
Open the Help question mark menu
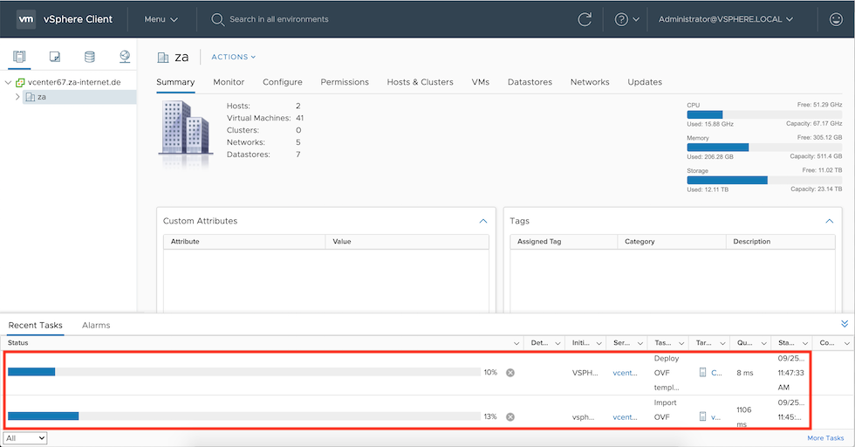pos(626,19)
